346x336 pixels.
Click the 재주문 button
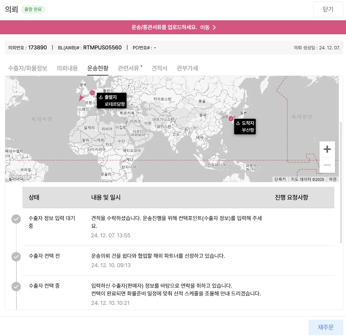[325, 327]
